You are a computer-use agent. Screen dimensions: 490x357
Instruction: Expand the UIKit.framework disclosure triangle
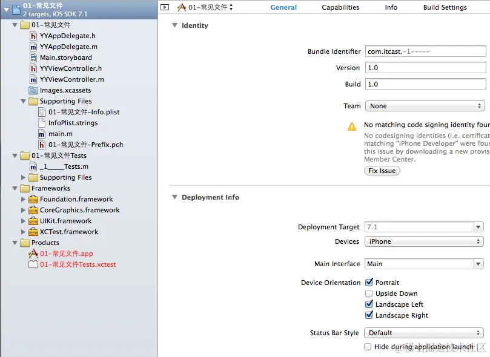coord(23,221)
